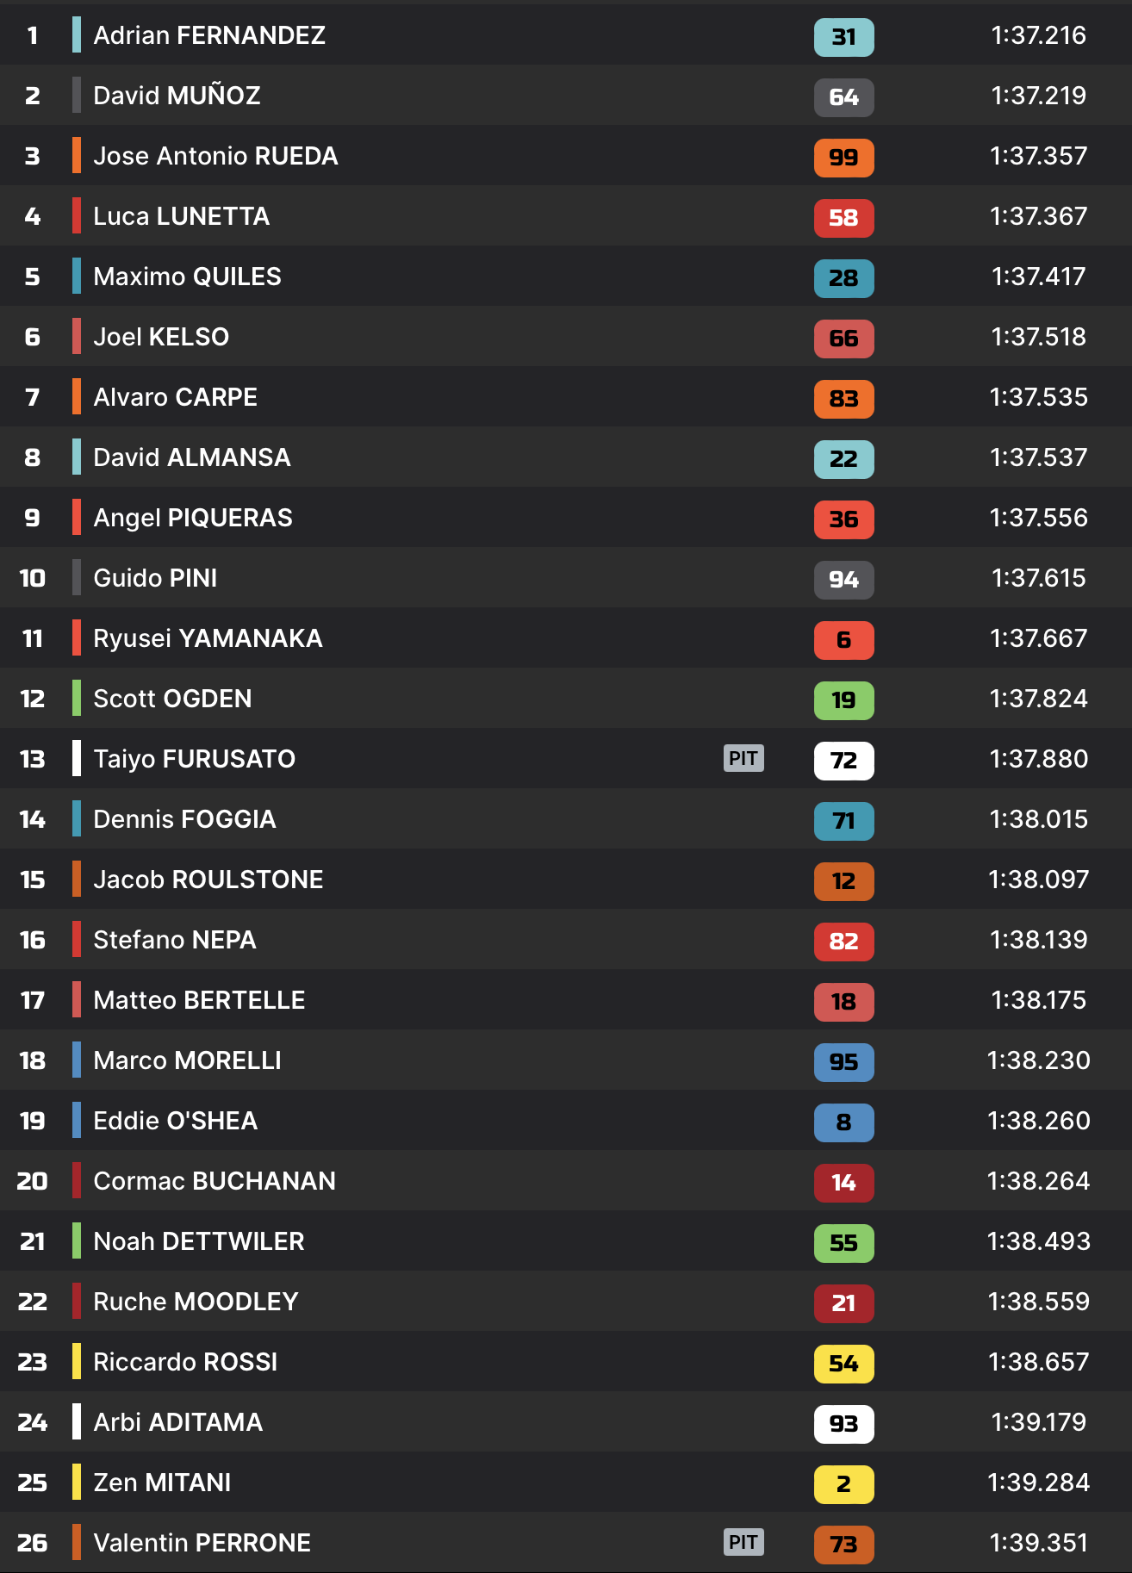1132x1573 pixels.
Task: Select Maximo QUILES row name
Action: [187, 277]
